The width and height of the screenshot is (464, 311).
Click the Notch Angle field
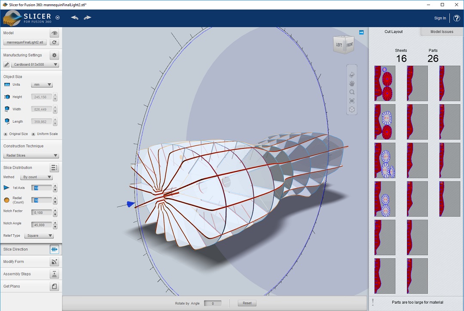pos(41,225)
